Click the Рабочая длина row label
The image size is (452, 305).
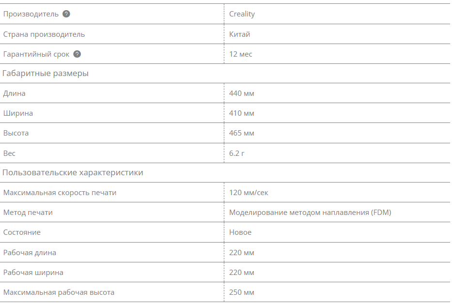coord(30,253)
